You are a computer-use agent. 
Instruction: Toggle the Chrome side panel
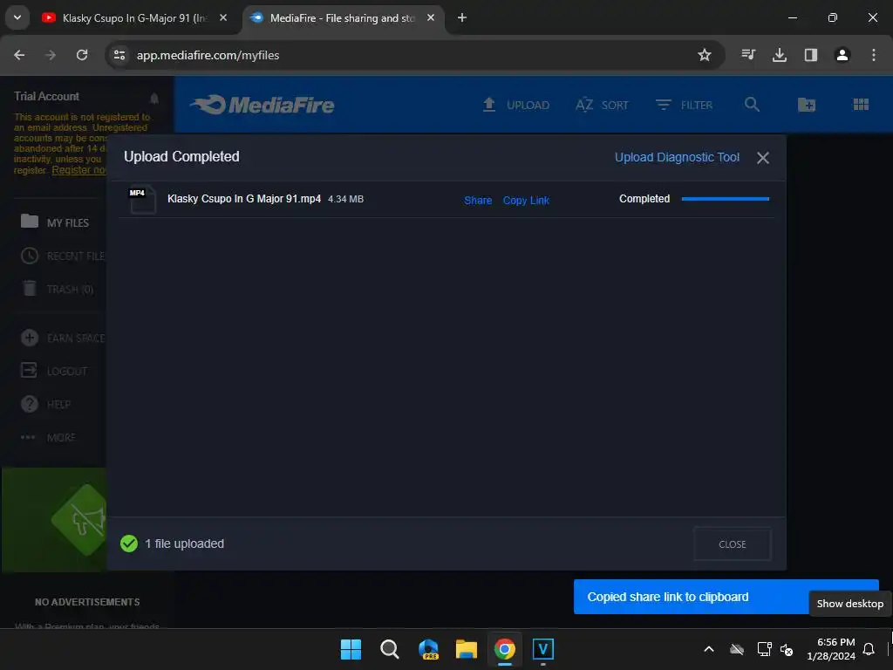(810, 55)
